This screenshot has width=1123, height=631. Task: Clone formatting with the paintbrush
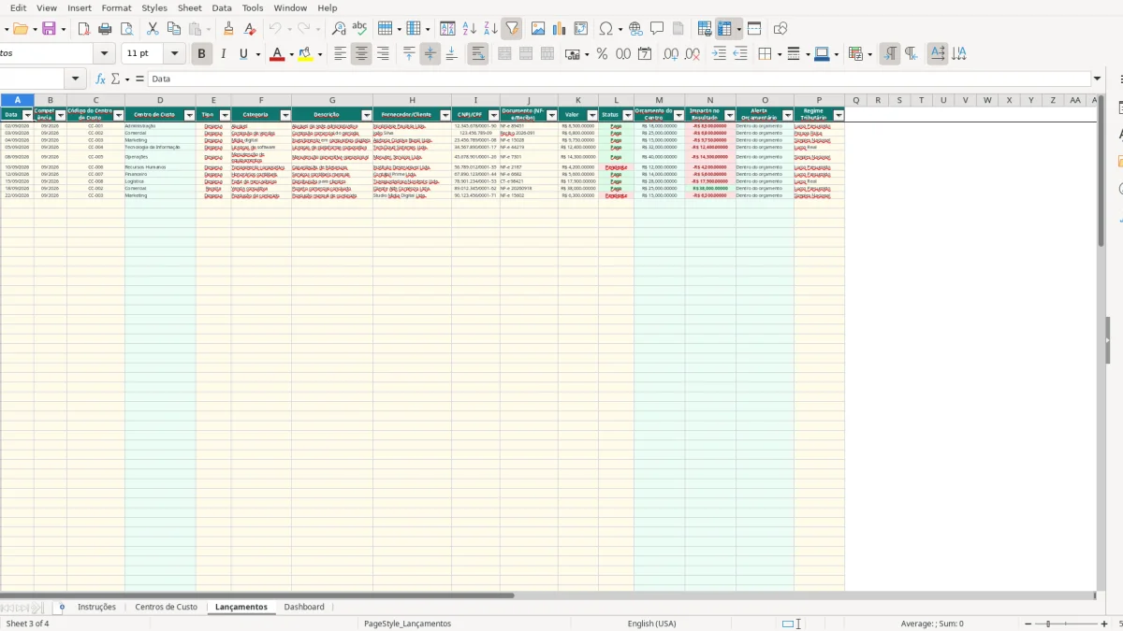(x=229, y=29)
